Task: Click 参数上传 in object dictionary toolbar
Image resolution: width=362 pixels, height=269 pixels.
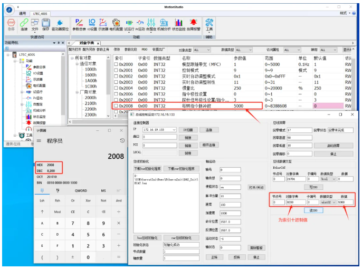Action: point(103,50)
